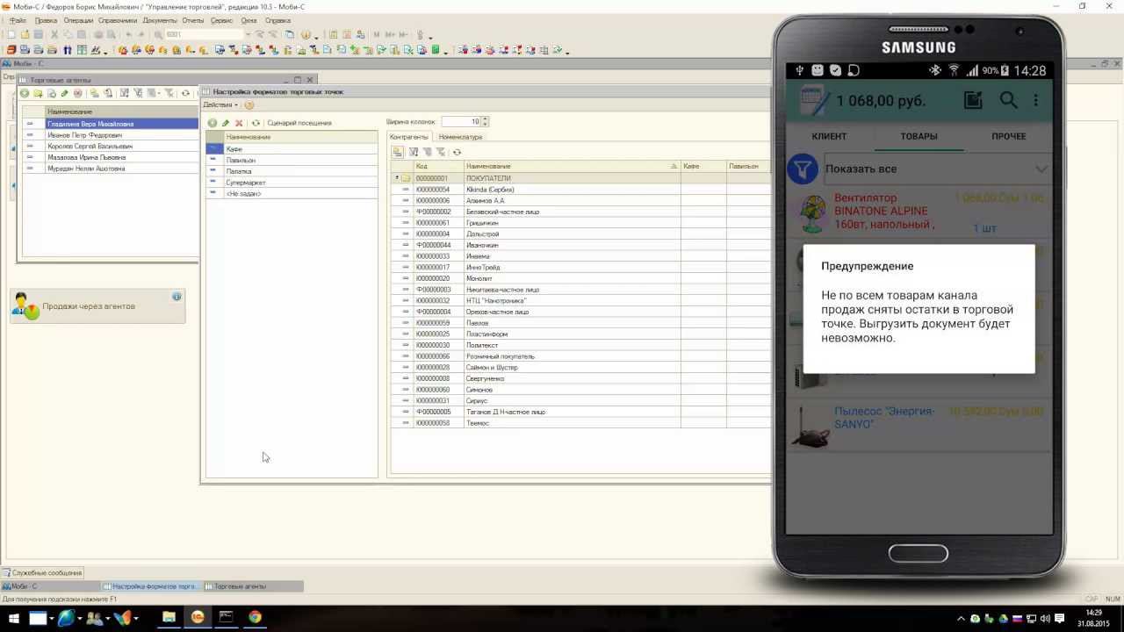Open the phone's ТОВАРЫ tab
This screenshot has width=1124, height=632.
point(919,136)
